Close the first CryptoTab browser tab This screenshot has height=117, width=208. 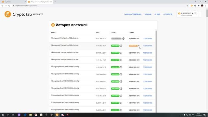(x=25, y=2)
